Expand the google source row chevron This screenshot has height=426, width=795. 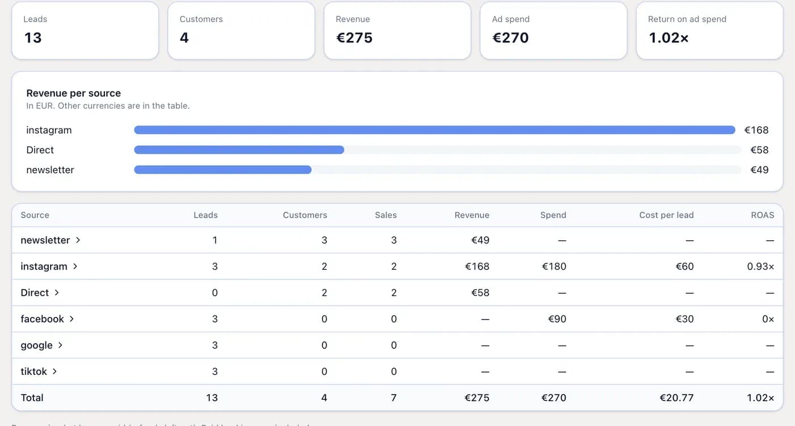pyautogui.click(x=60, y=345)
